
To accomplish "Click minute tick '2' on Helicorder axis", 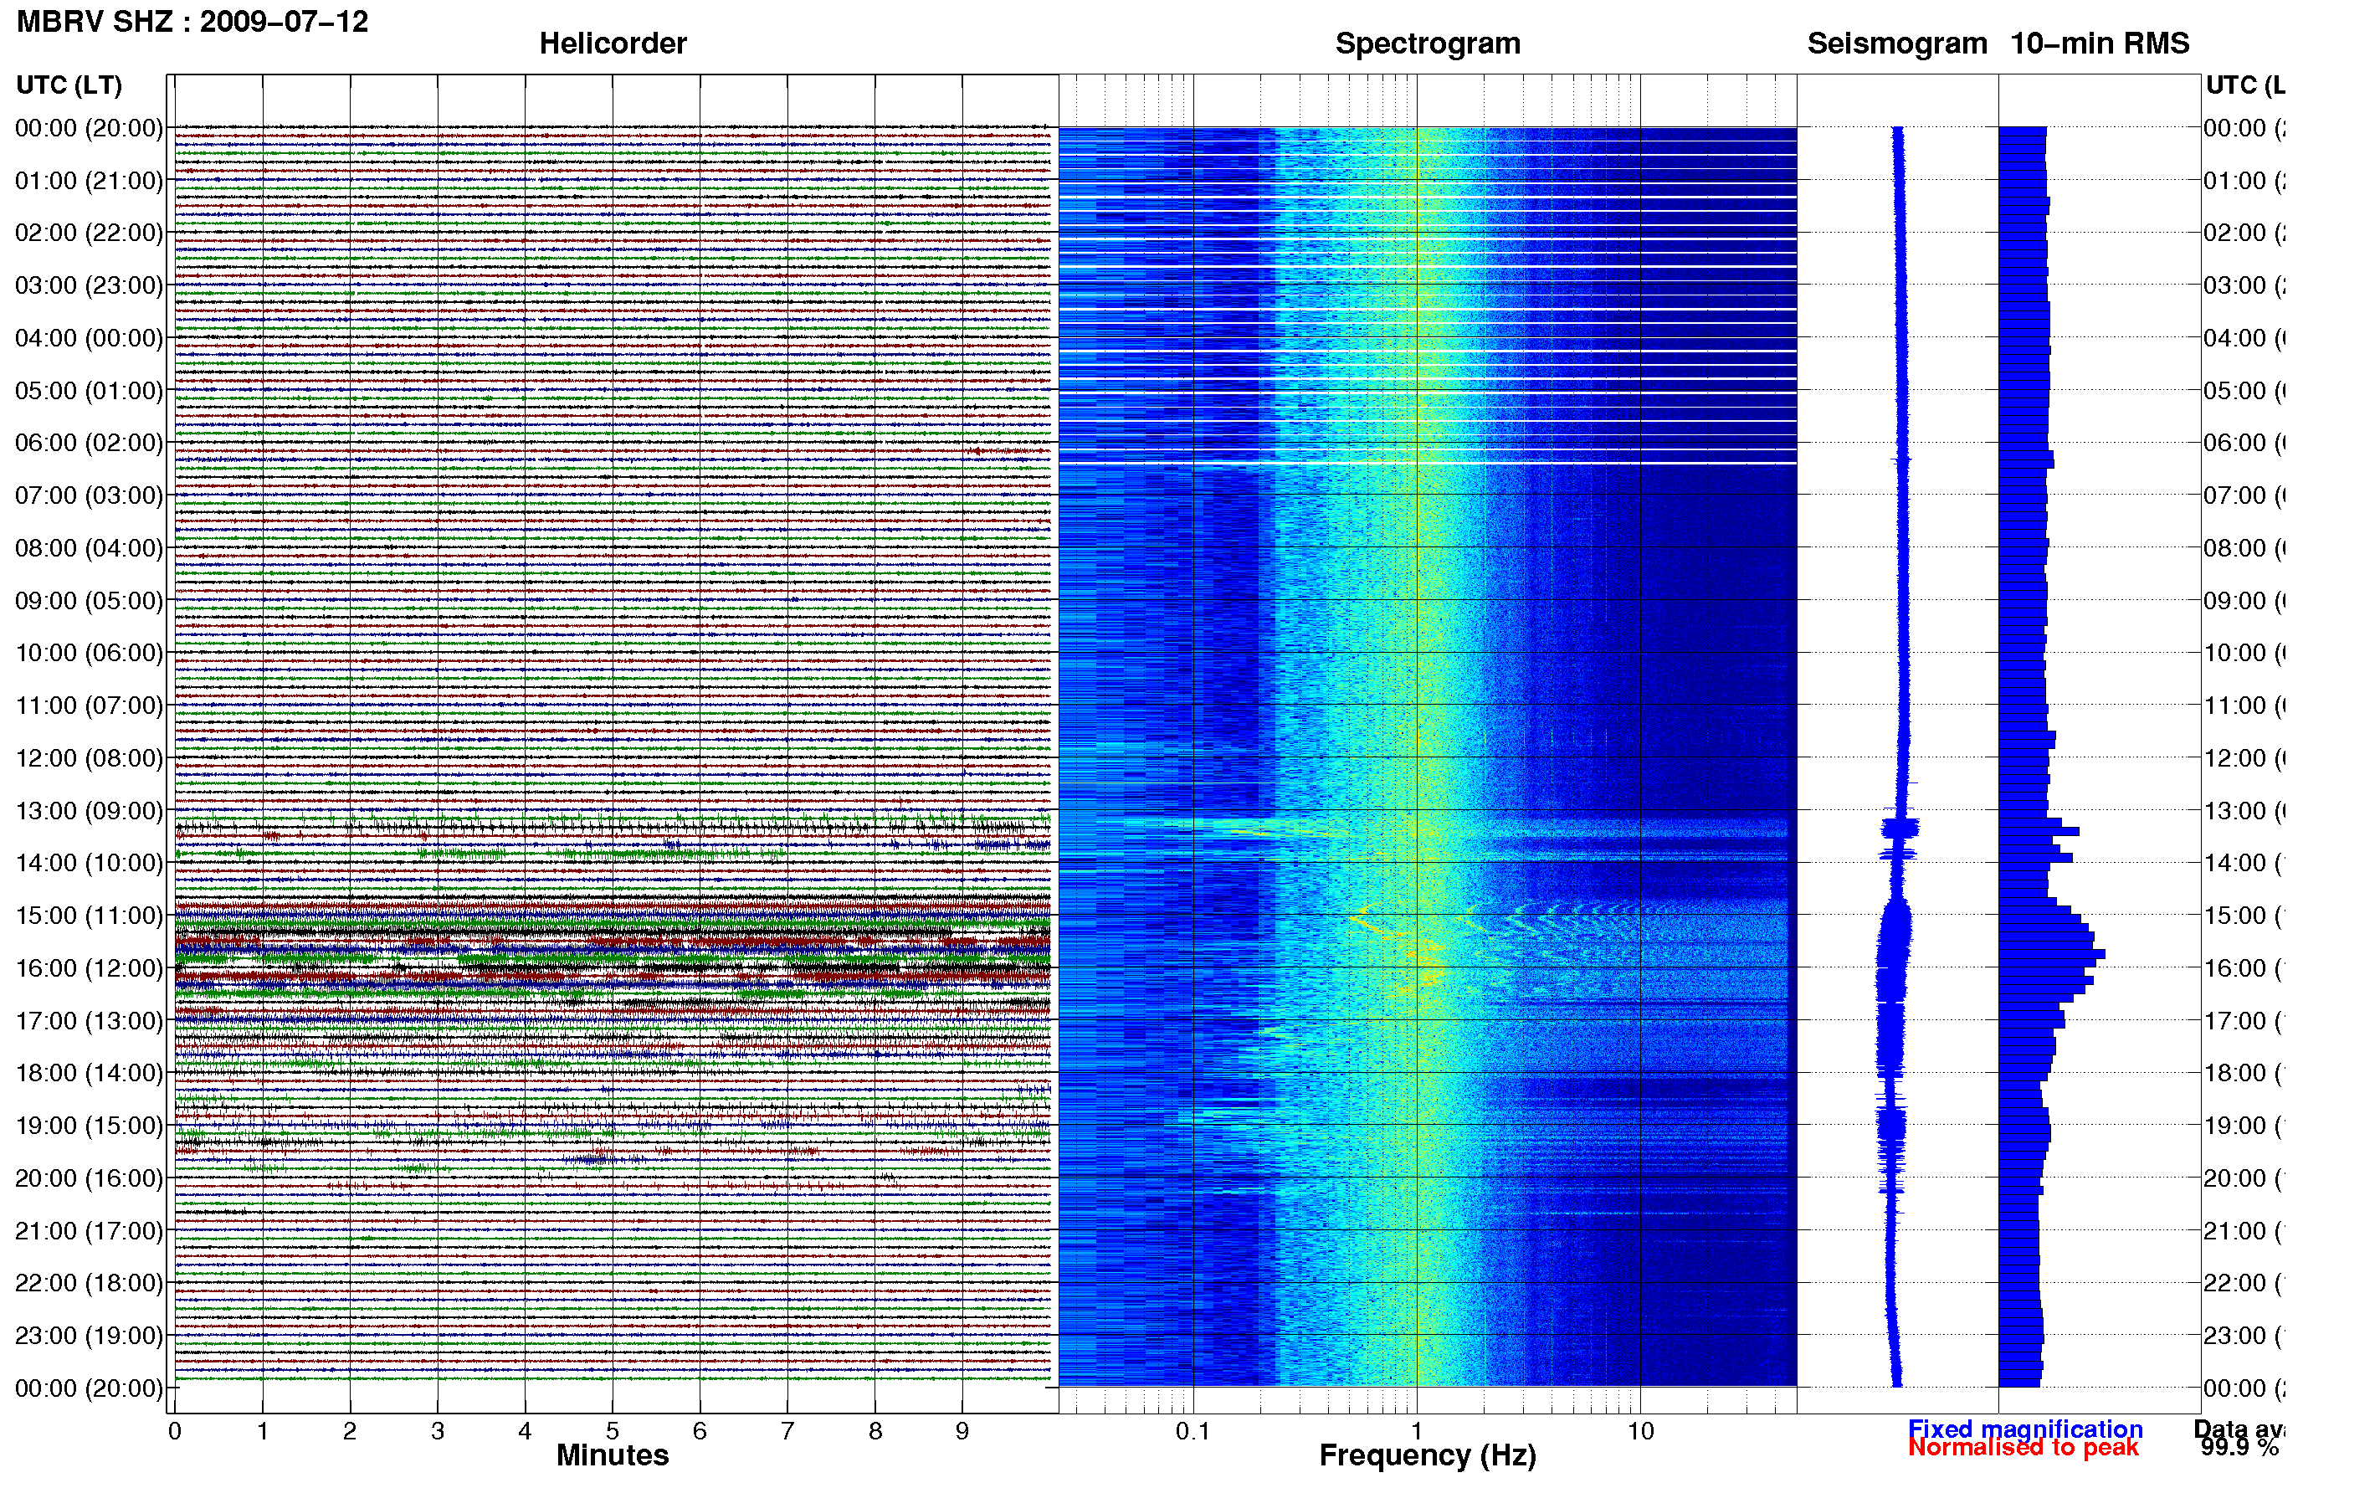I will [351, 1431].
